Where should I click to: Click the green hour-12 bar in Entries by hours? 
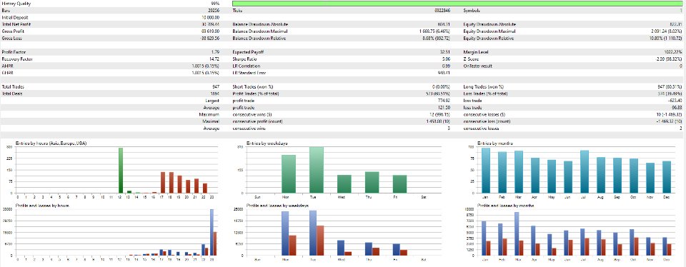(x=121, y=171)
